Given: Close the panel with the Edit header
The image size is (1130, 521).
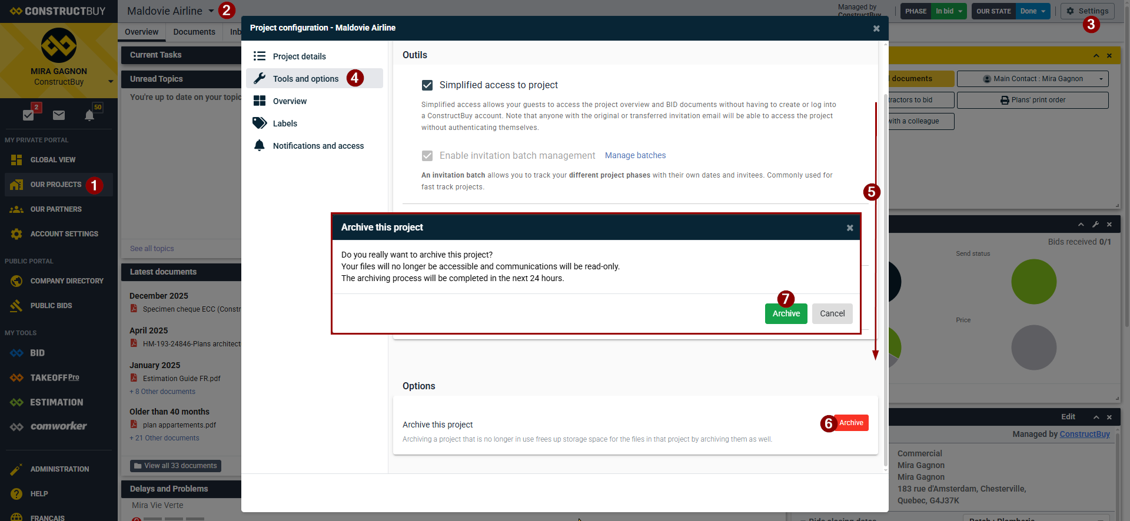Looking at the screenshot, I should pos(1109,418).
